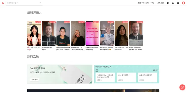187x92 pixels.
Task: Click 日文初級 tag on travel Japanese video
Action: [x=125, y=22]
